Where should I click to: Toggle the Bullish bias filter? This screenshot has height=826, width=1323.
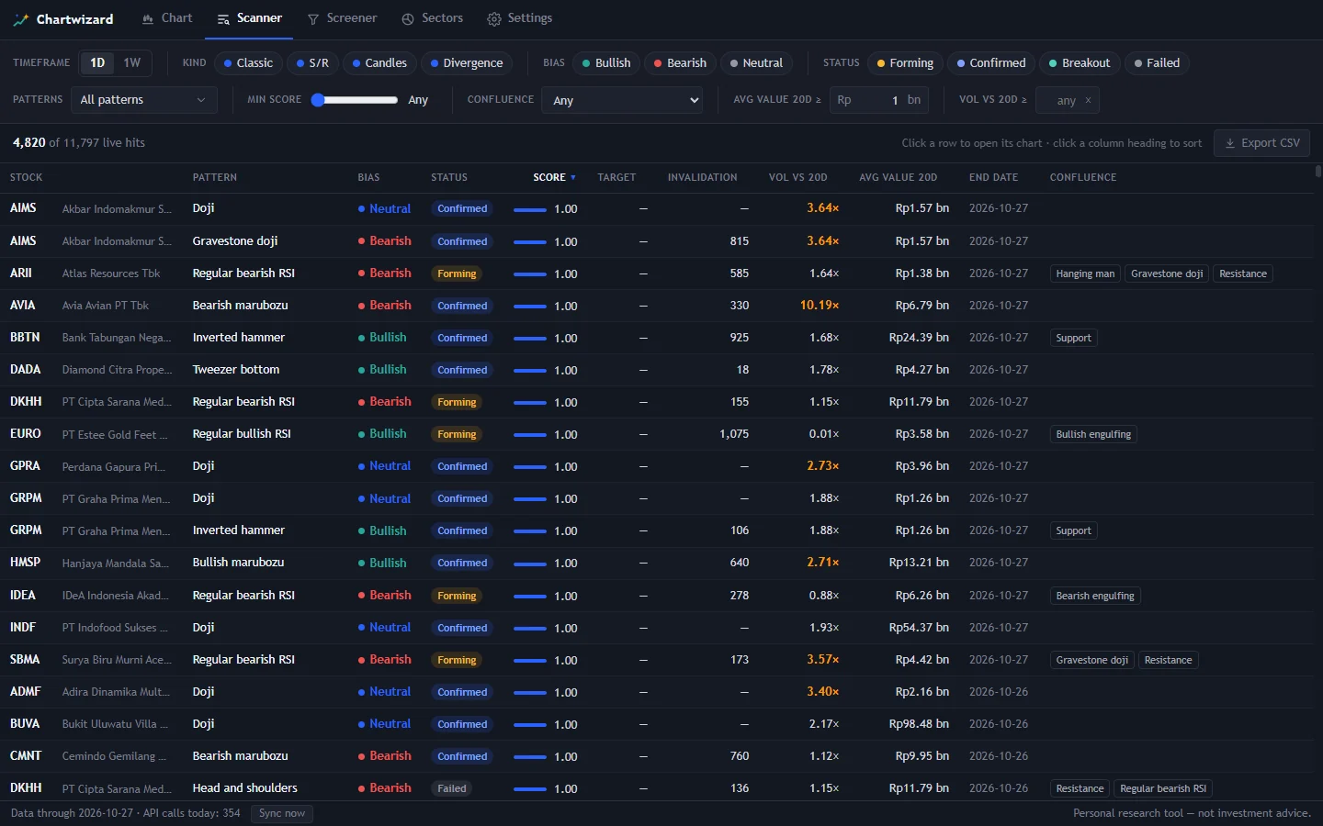(606, 63)
